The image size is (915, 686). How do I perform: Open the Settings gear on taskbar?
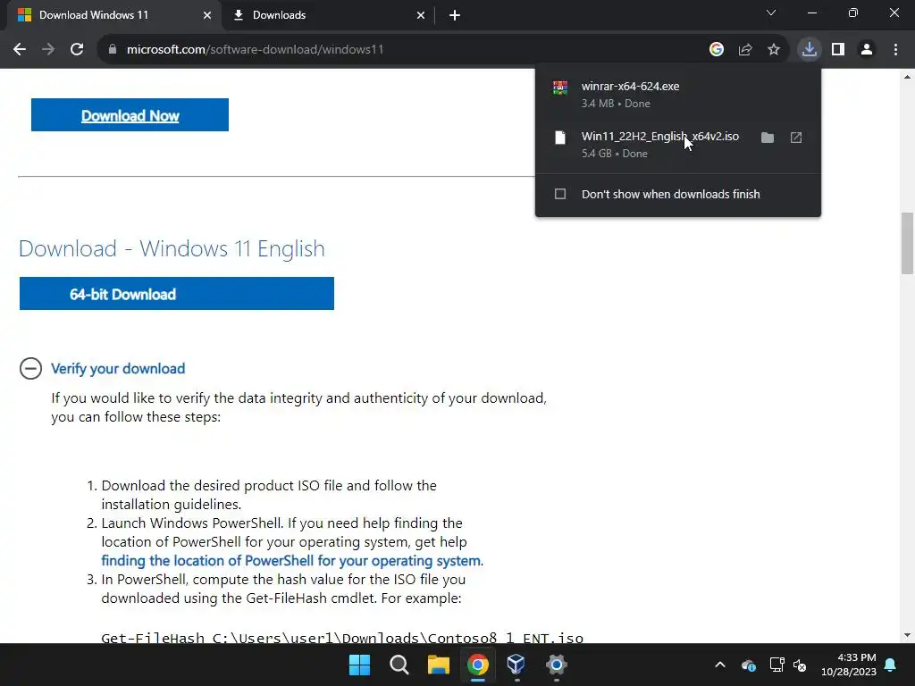click(556, 665)
